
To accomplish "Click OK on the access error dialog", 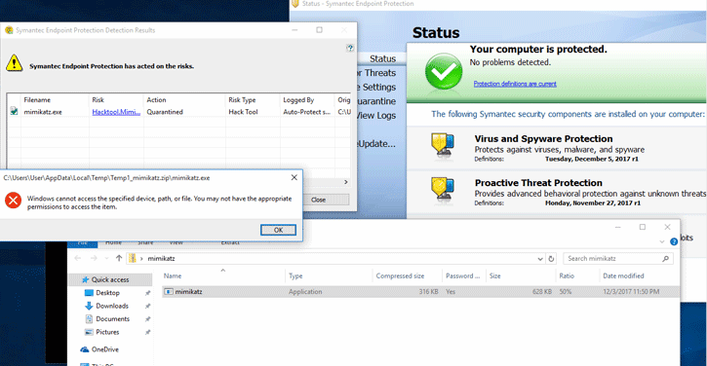I will point(278,230).
